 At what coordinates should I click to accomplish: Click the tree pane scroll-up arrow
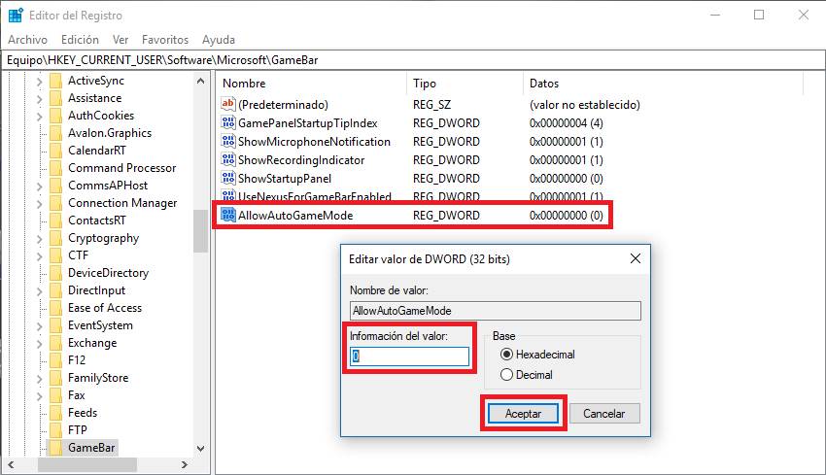tap(201, 81)
